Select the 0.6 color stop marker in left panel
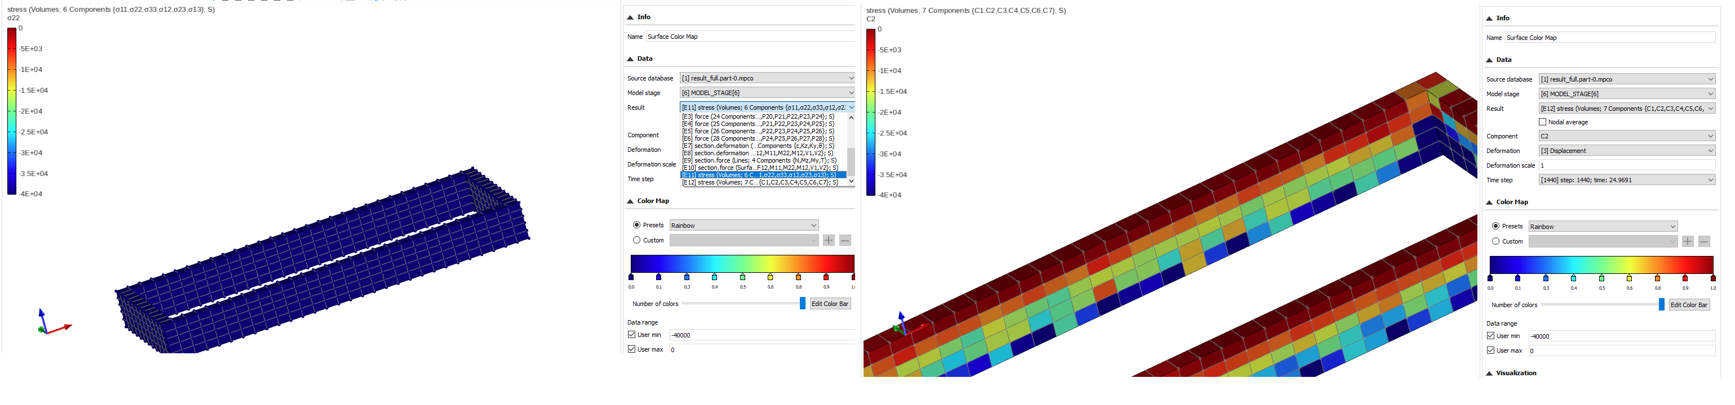The height and width of the screenshot is (405, 1735). pos(771,277)
